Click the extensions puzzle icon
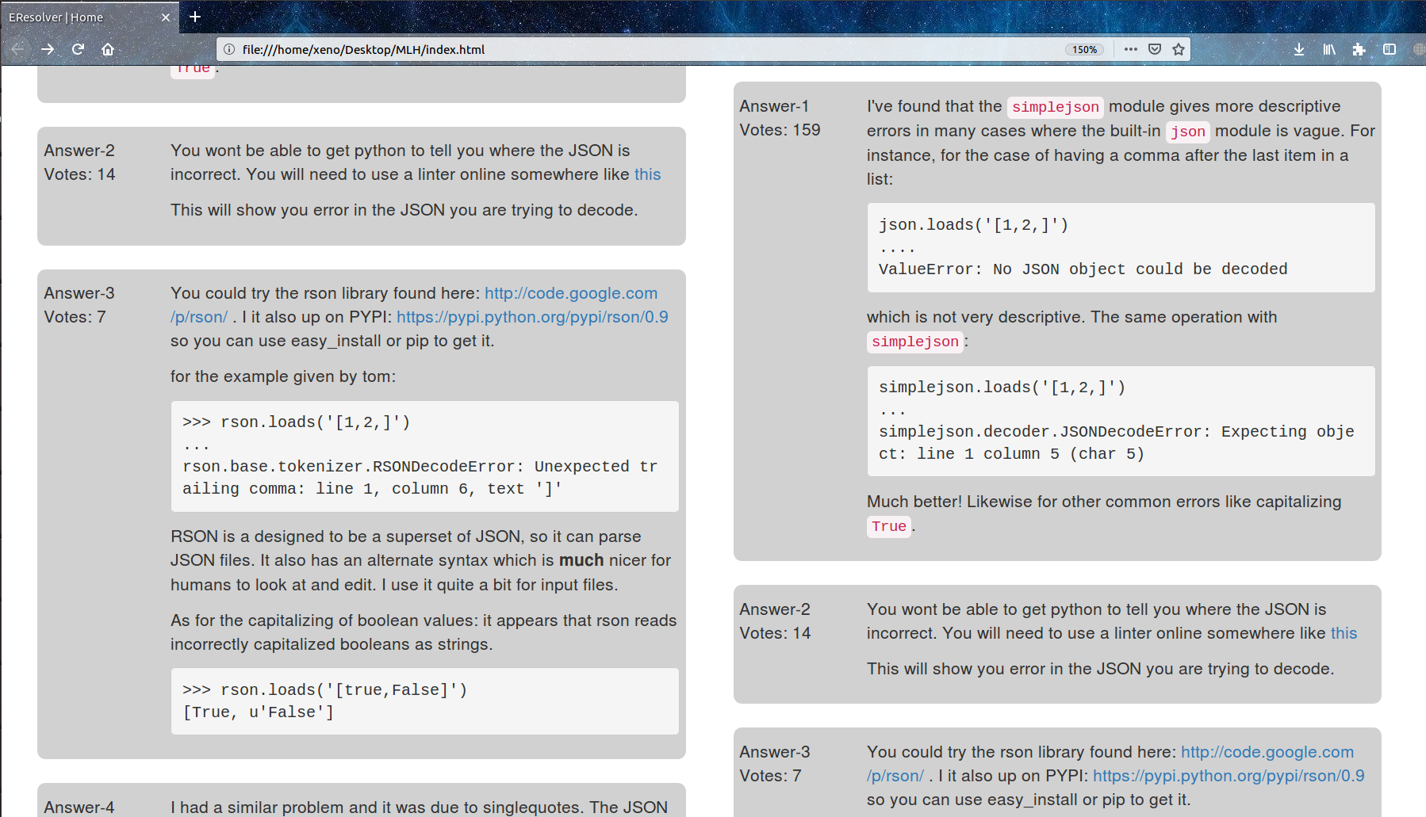 (x=1359, y=49)
